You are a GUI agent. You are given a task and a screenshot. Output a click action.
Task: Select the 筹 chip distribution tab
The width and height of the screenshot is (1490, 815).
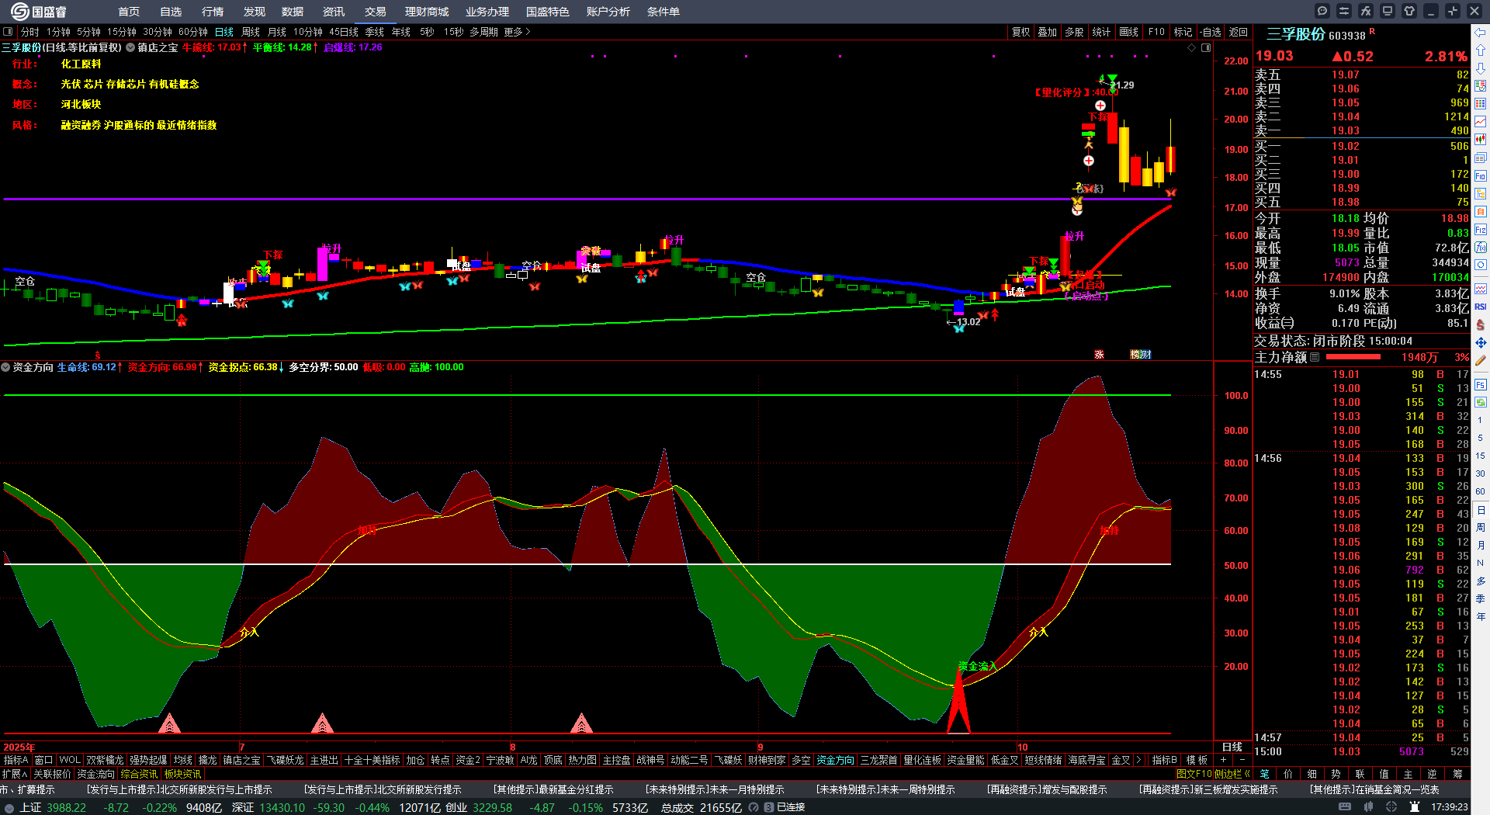pos(1458,774)
